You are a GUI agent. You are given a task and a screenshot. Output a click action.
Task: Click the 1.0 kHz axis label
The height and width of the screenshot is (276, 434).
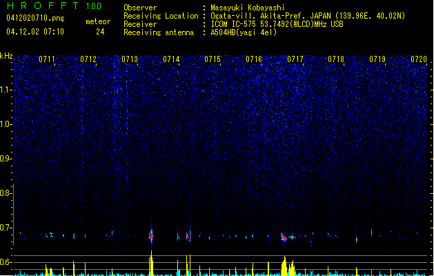tap(6, 124)
